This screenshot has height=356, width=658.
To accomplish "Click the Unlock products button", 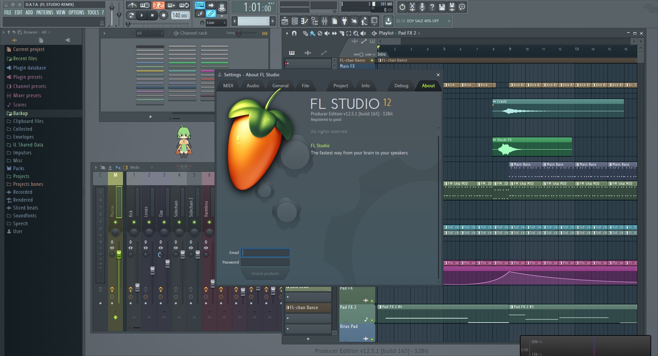I will coord(265,274).
